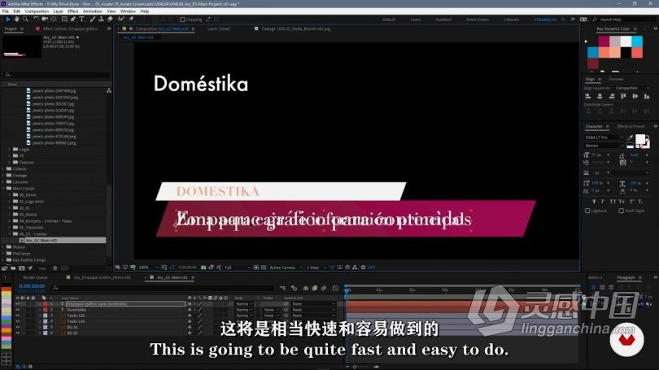Hide the Texto L01 layer
Screen dimensions: 659x370
pos(18,321)
